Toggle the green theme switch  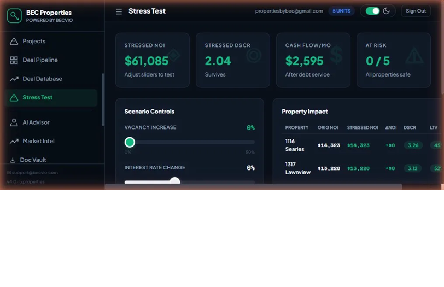point(372,11)
